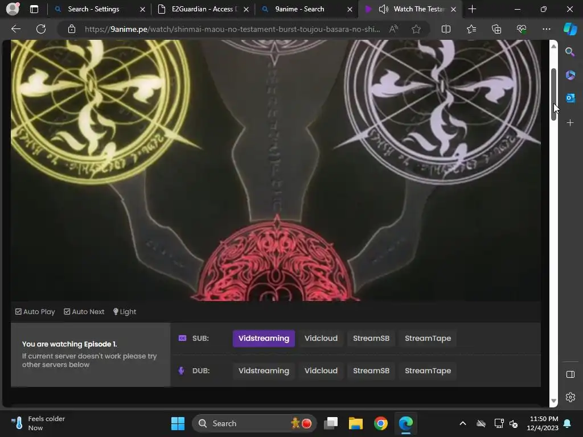This screenshot has height=437, width=583.
Task: Click the page vertical scrollbar thumb
Action: pos(553,94)
